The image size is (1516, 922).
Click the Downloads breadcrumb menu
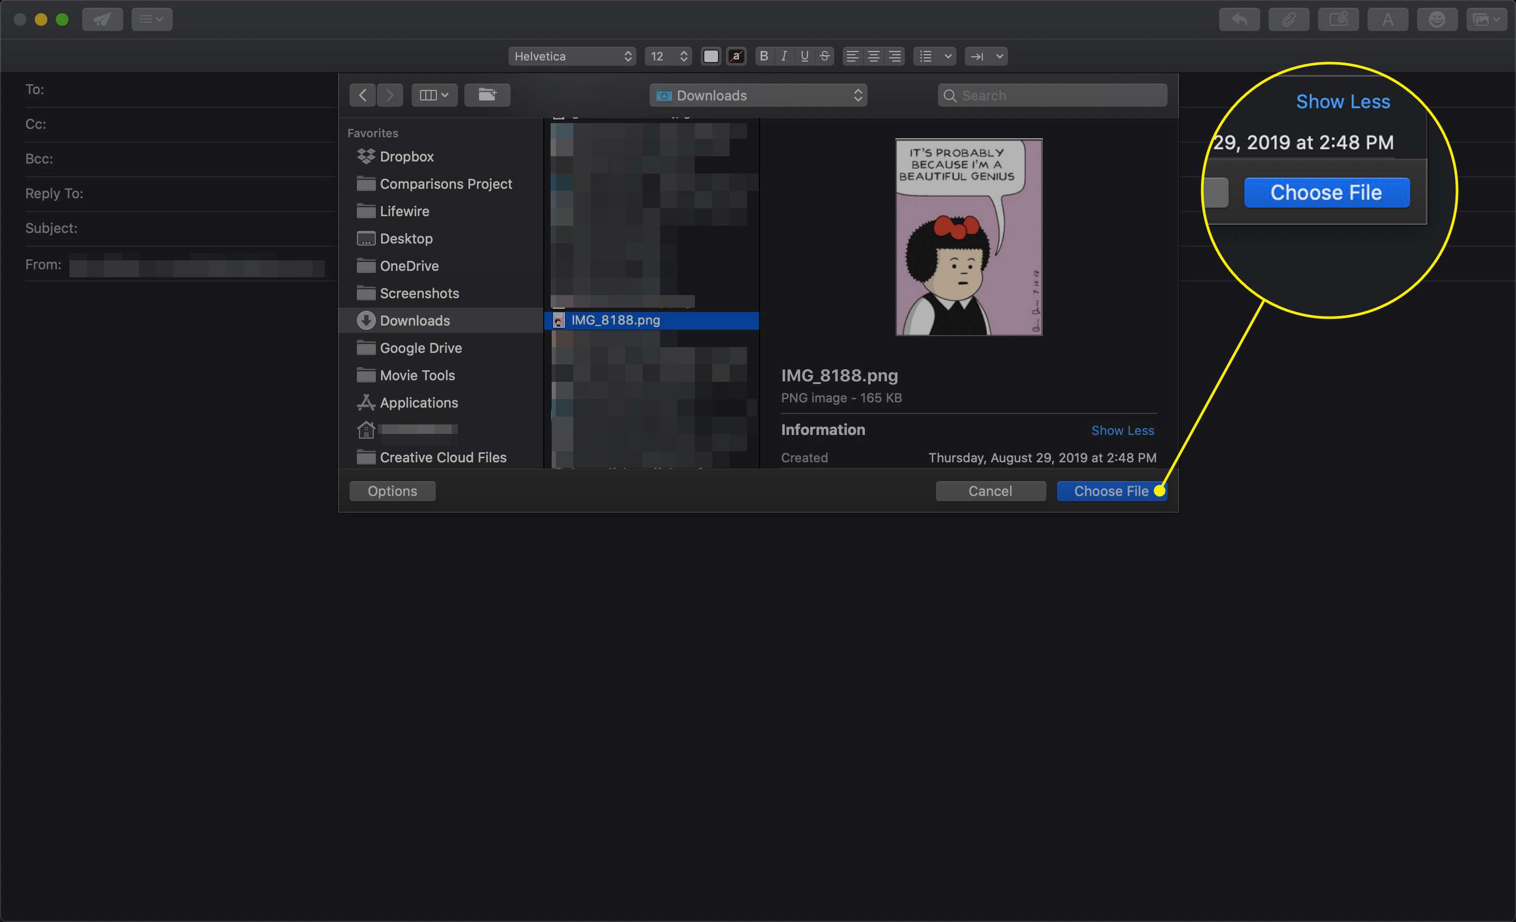click(x=758, y=96)
